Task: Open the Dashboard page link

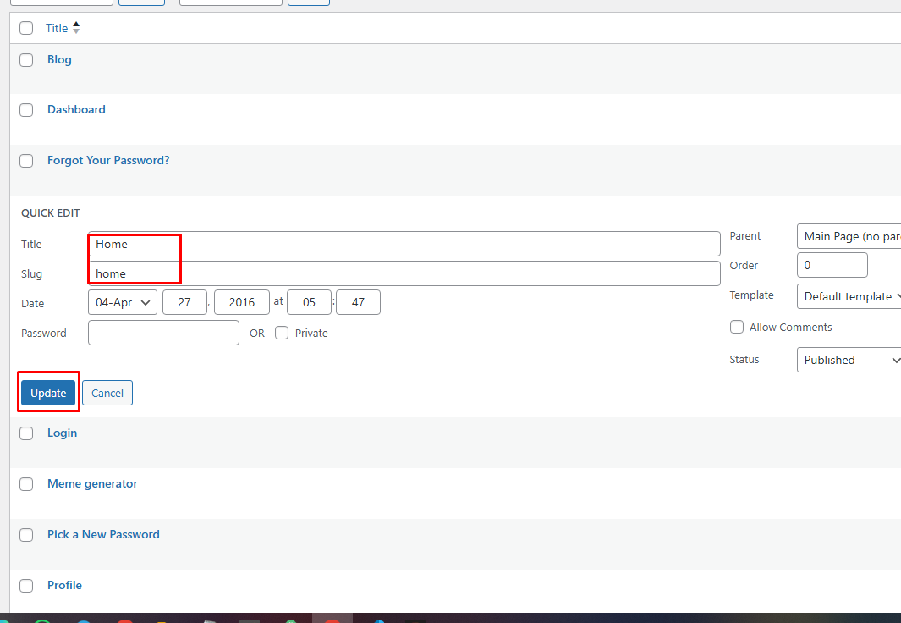Action: [x=76, y=110]
